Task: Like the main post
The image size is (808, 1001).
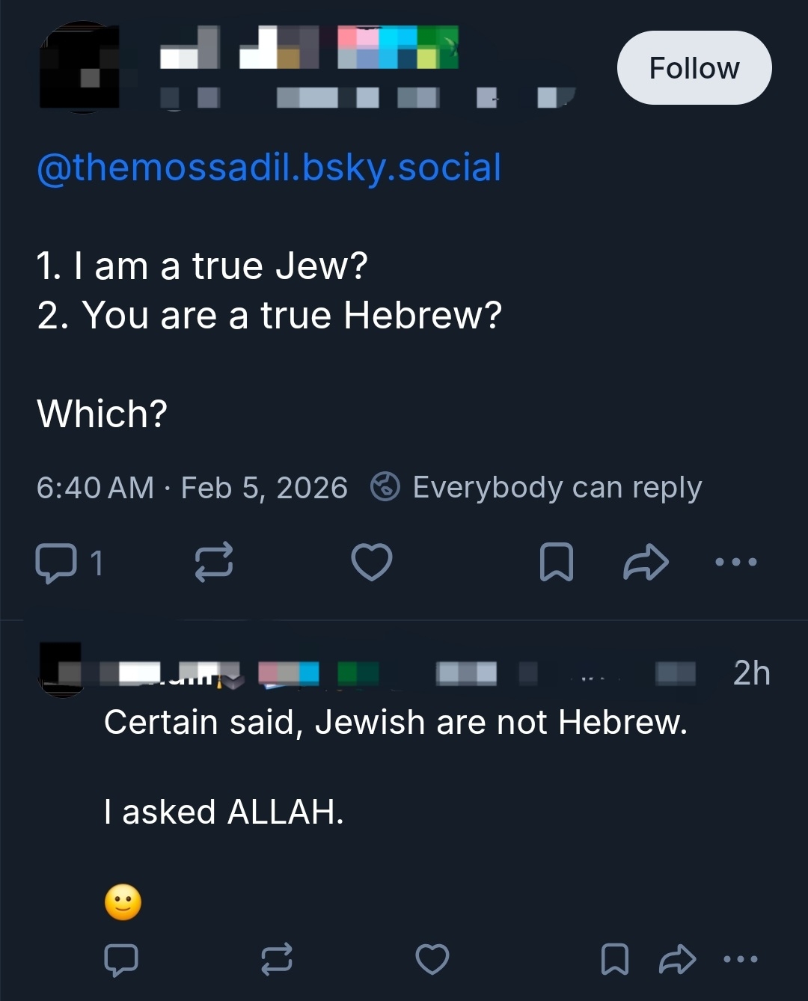Action: point(372,563)
